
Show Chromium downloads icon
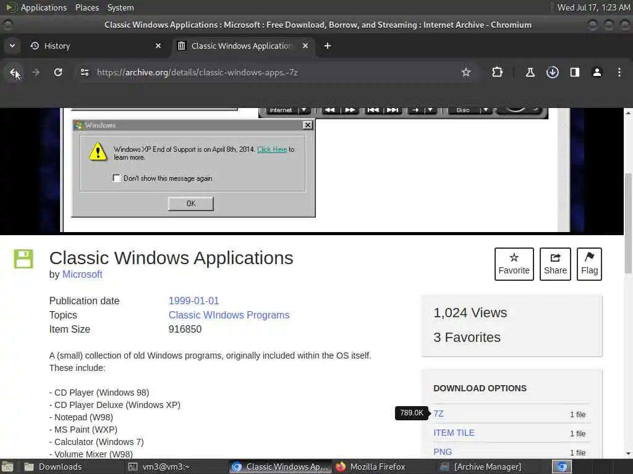552,73
